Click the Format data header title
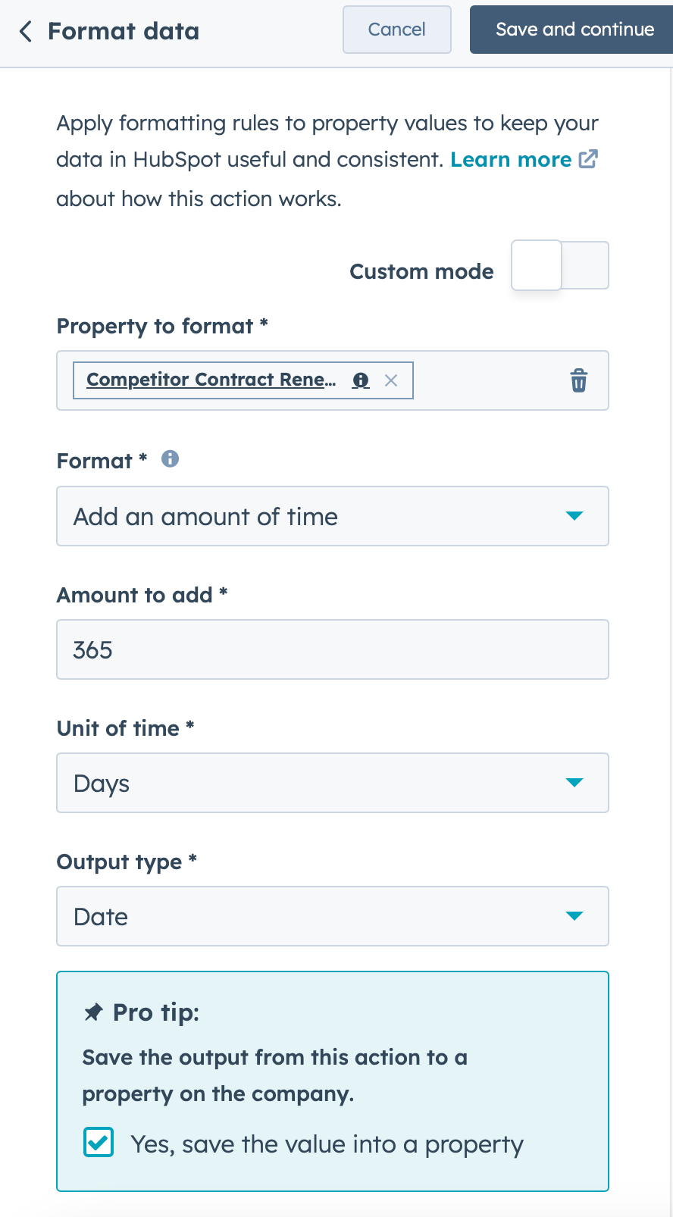The height and width of the screenshot is (1217, 673). 124,31
